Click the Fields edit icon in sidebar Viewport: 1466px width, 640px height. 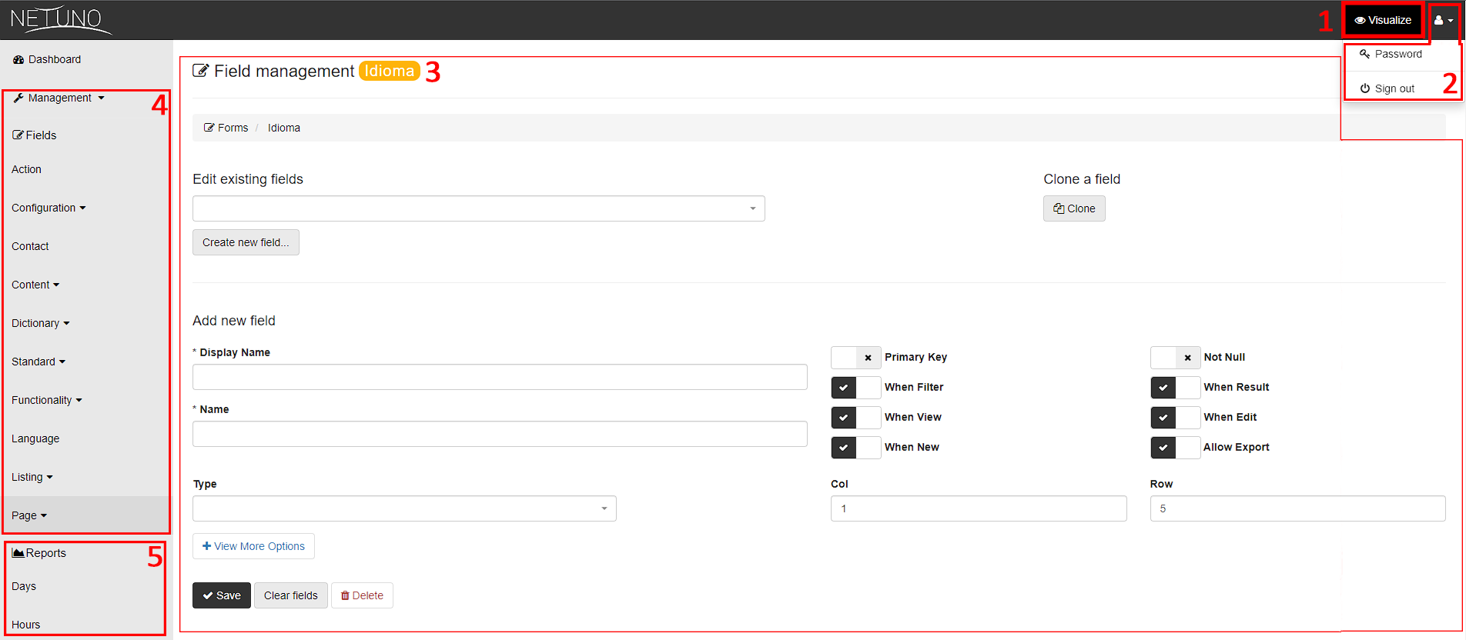(x=18, y=135)
